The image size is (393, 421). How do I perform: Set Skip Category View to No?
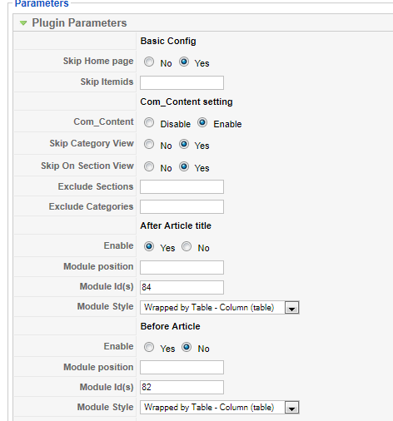click(149, 144)
